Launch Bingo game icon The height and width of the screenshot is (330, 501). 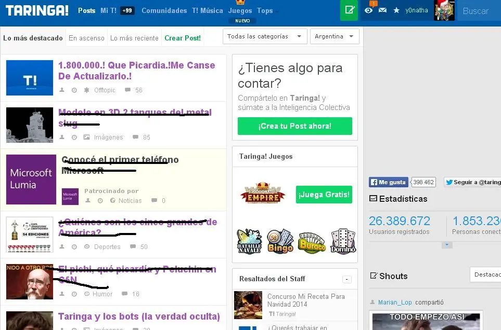pyautogui.click(x=280, y=241)
